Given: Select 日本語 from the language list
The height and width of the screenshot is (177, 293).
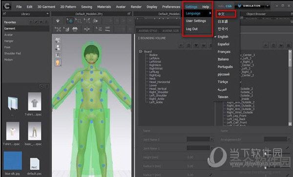Looking at the screenshot, I should click(x=223, y=21).
